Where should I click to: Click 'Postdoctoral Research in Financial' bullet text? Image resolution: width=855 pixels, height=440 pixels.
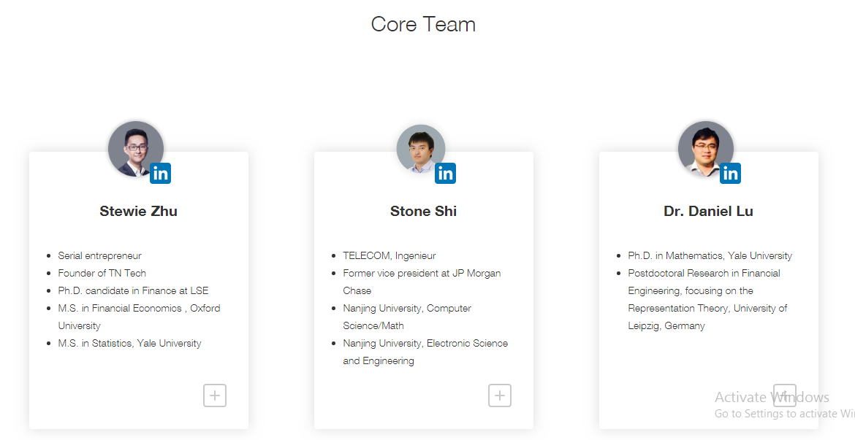point(704,273)
